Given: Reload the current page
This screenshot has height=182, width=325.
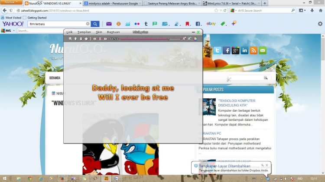Looking at the screenshot, I should click(x=225, y=10).
